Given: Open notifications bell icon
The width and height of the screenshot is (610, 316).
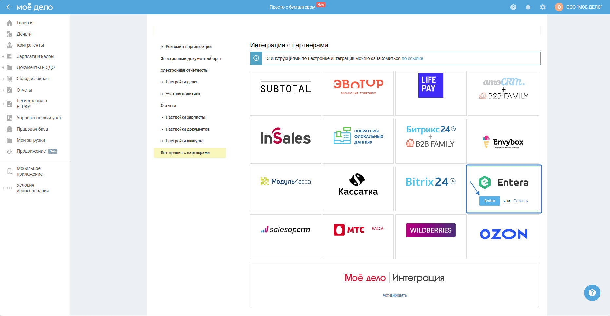Looking at the screenshot, I should click(528, 7).
